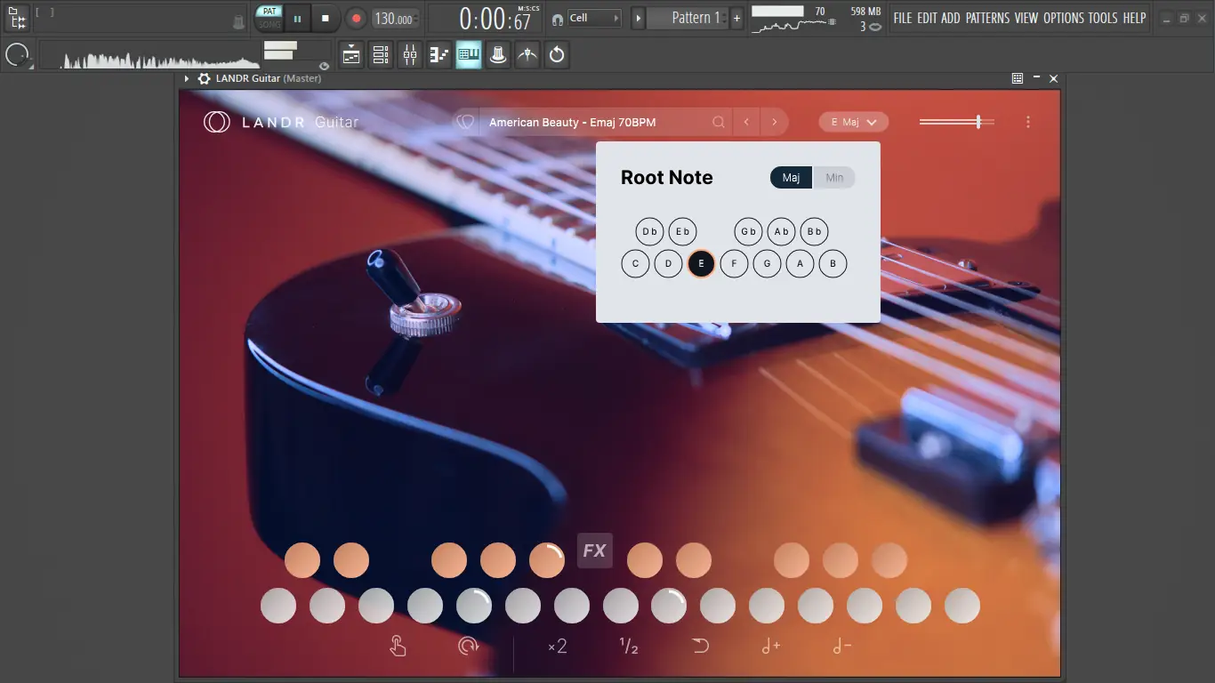Select the Gb root note

(749, 232)
